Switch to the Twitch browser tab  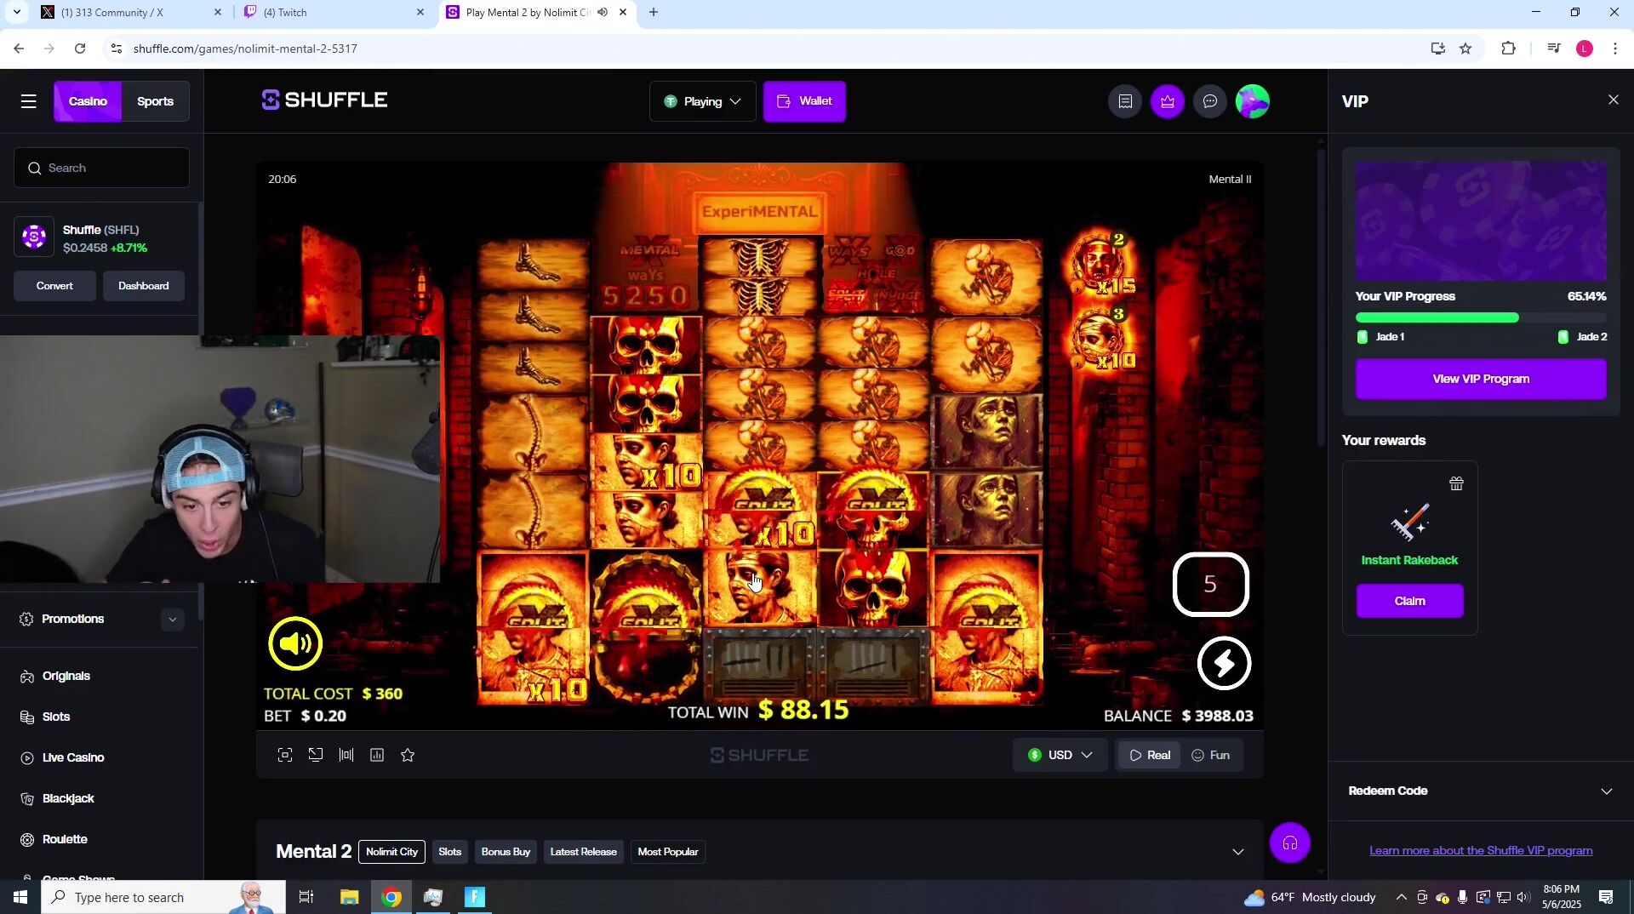click(x=332, y=13)
